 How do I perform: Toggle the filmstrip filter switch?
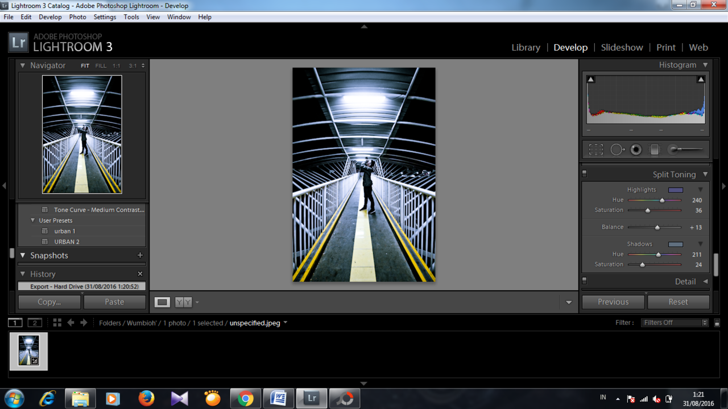point(717,323)
